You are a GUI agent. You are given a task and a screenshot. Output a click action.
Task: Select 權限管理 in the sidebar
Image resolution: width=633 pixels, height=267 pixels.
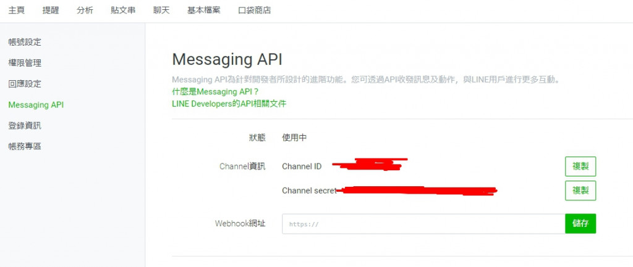pyautogui.click(x=25, y=63)
